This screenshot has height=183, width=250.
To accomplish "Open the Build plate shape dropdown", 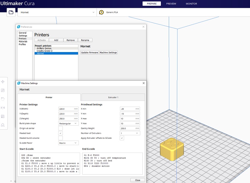I will [68, 123].
